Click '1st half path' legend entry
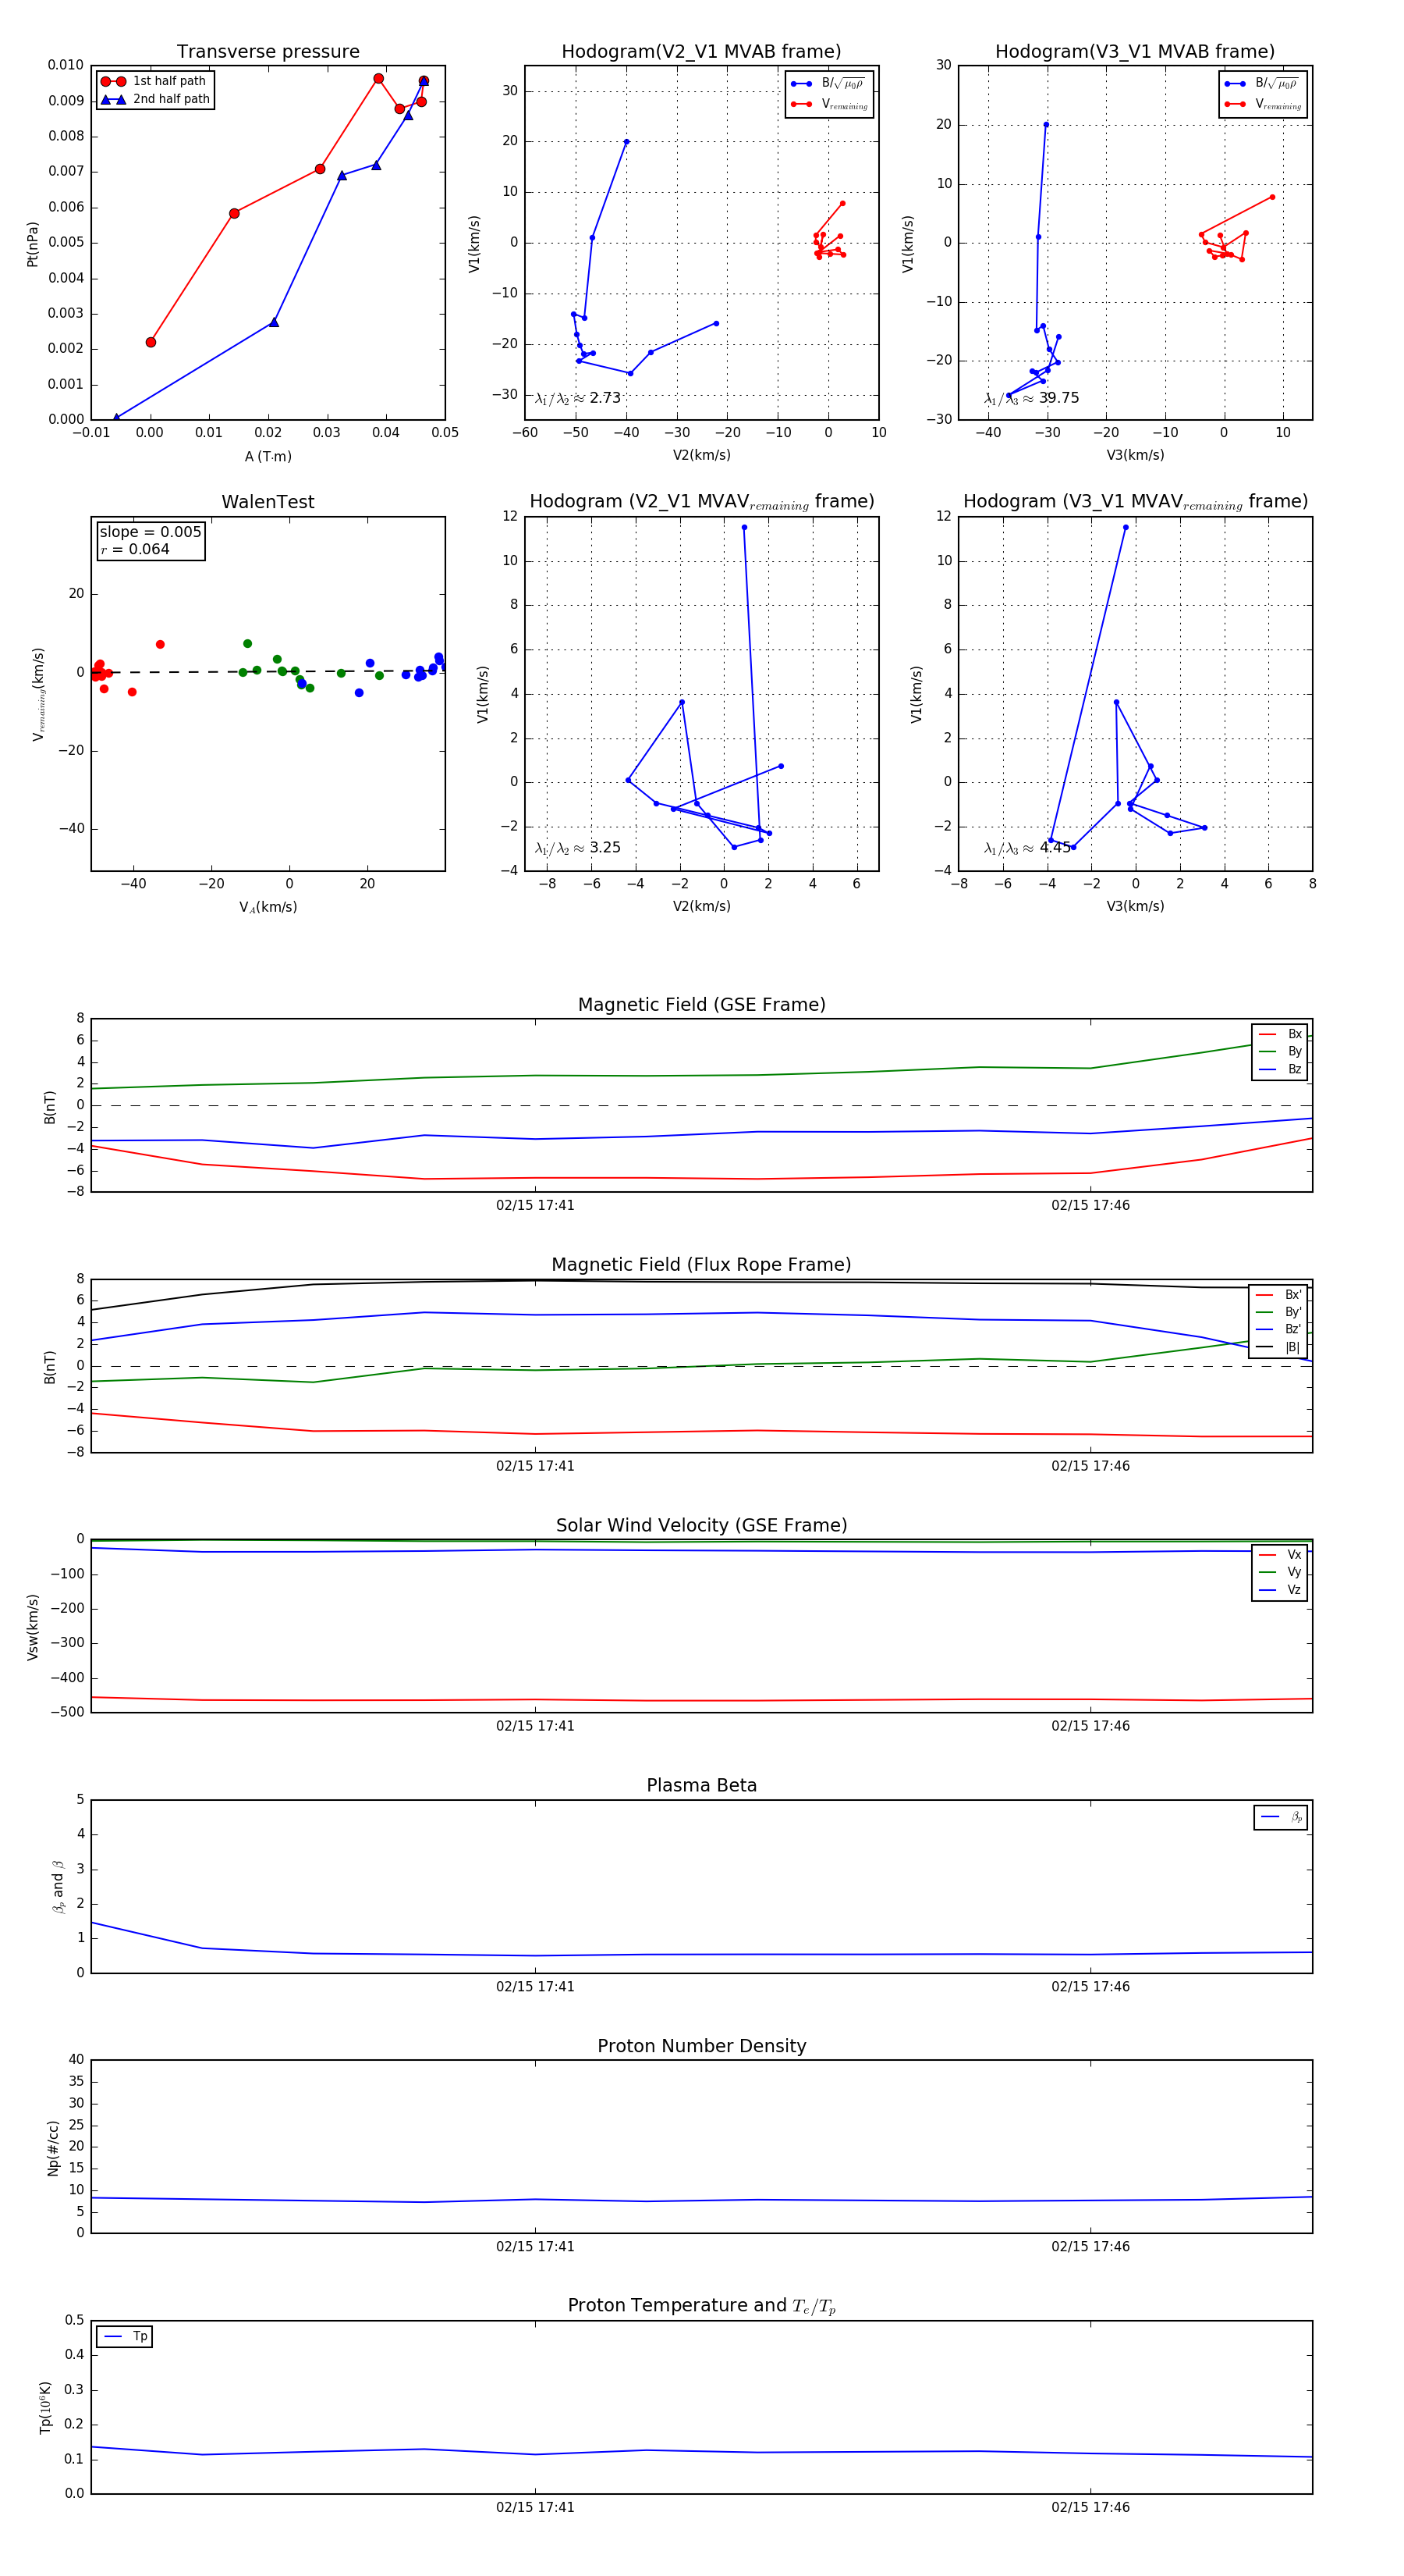This screenshot has width=1404, height=2576. [155, 81]
